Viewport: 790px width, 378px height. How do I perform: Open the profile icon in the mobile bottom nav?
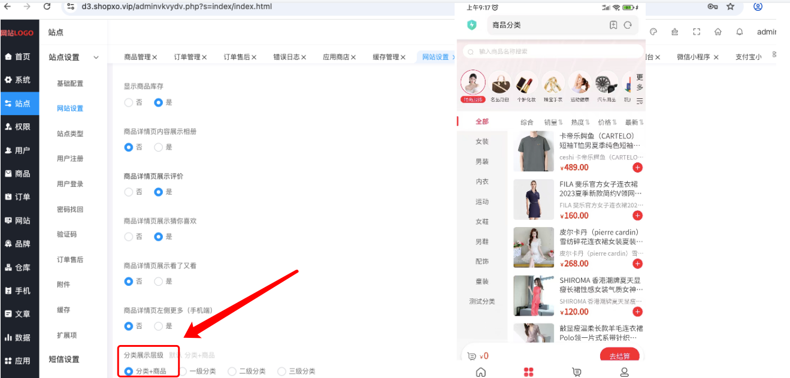click(x=624, y=372)
